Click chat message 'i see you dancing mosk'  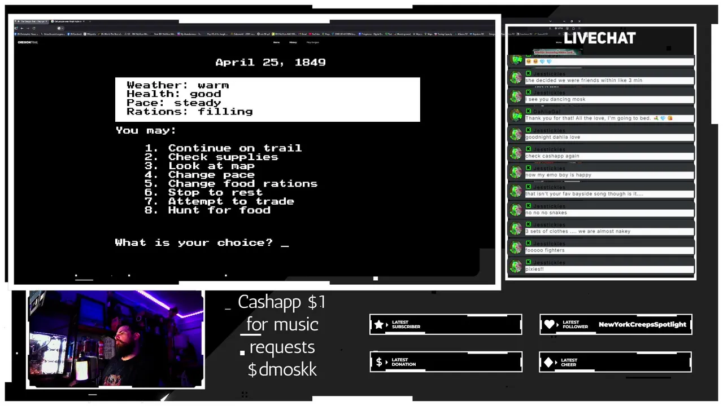coord(555,99)
